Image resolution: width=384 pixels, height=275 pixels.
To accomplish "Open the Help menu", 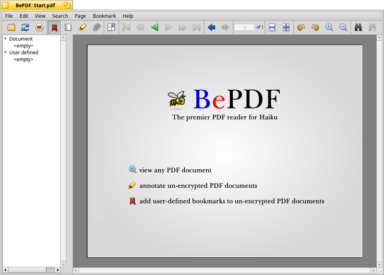I will coord(128,16).
